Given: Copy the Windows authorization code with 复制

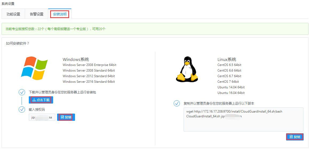Looking at the screenshot, I should (66, 117).
